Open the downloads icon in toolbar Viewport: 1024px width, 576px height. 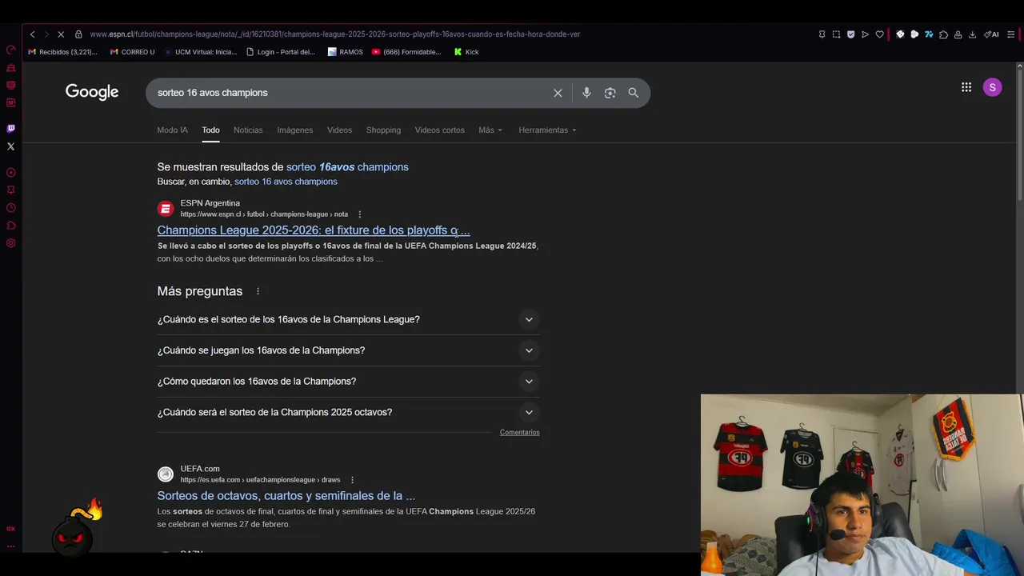(972, 34)
